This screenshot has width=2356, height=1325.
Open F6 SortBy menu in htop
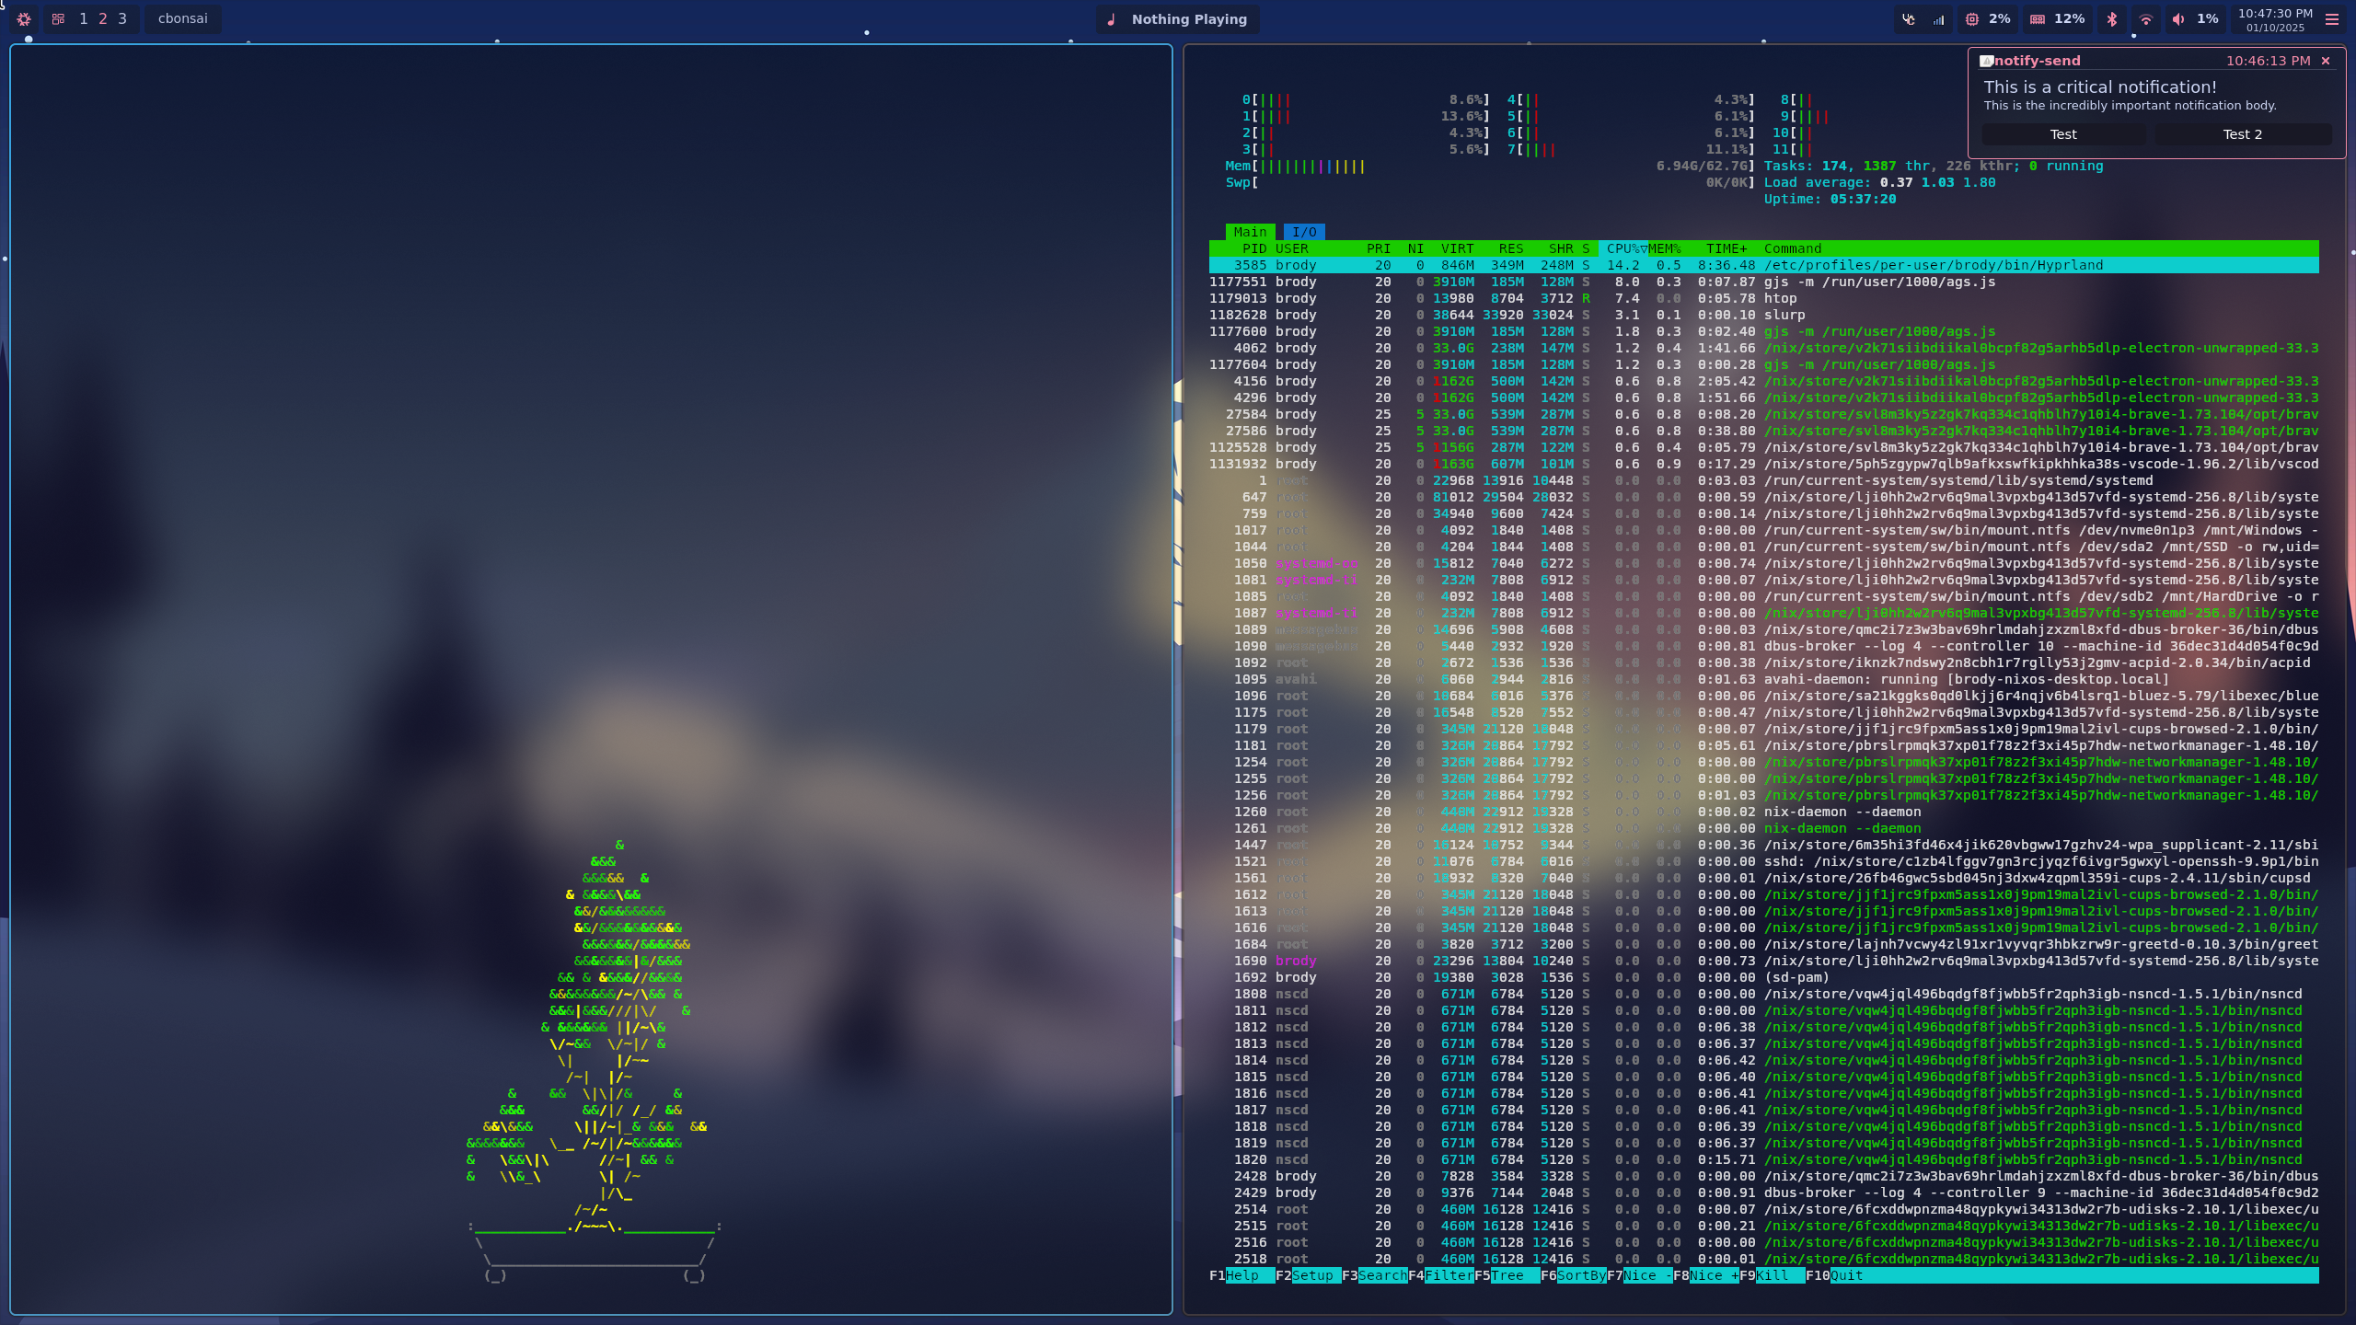pyautogui.click(x=1573, y=1275)
